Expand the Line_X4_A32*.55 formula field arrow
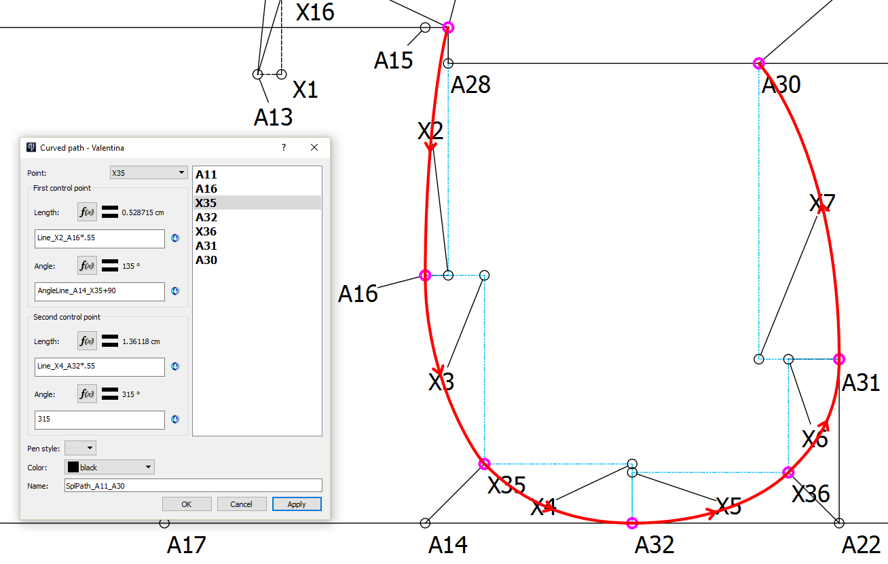 [175, 366]
